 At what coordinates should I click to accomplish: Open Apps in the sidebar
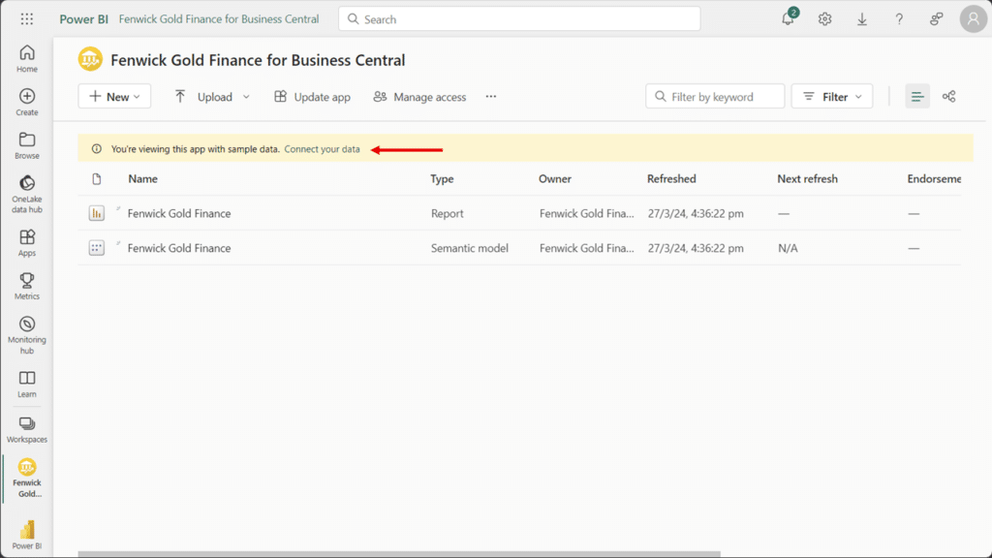26,243
